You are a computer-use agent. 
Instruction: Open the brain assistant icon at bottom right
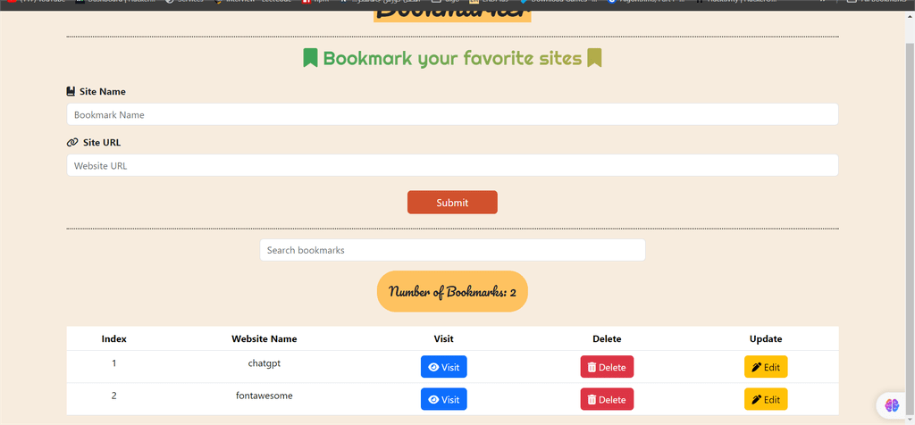point(892,405)
